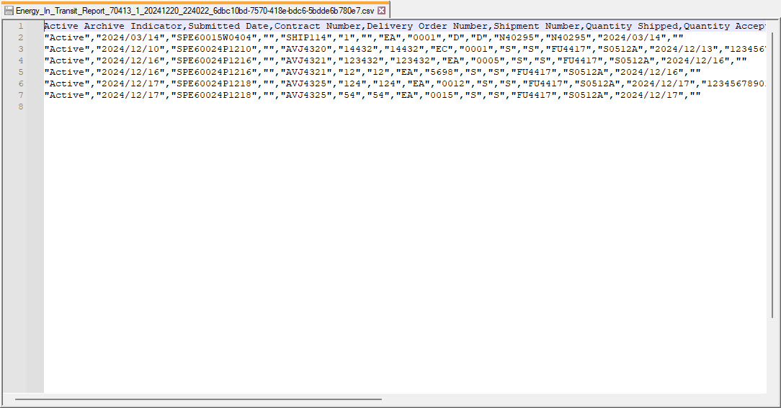The image size is (781, 408).
Task: Select line number 7 in the margin
Action: [21, 95]
